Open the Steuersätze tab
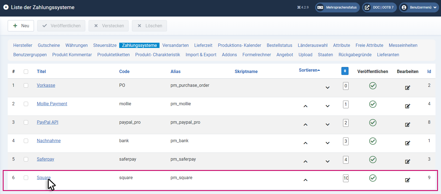The height and width of the screenshot is (194, 441). pos(105,45)
